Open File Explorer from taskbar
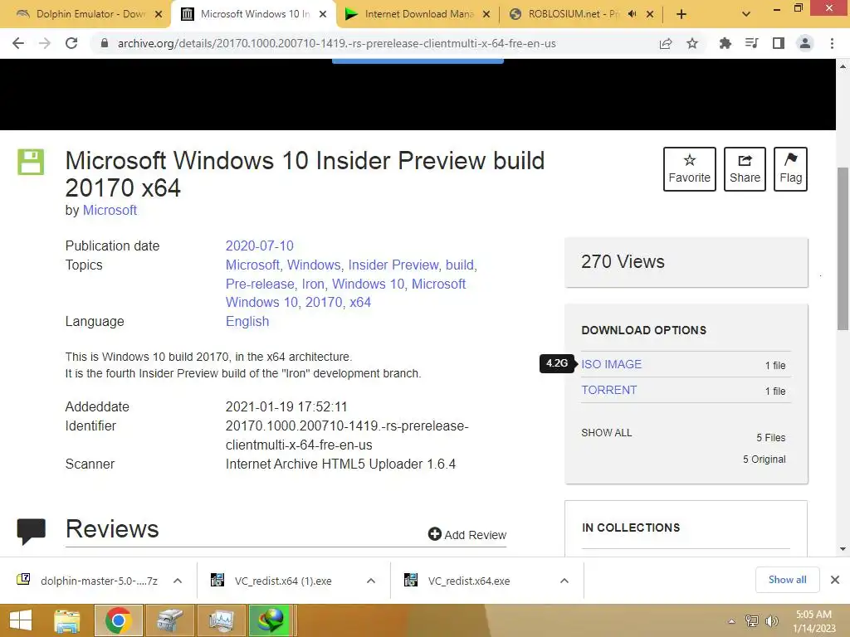The width and height of the screenshot is (850, 637). (66, 620)
